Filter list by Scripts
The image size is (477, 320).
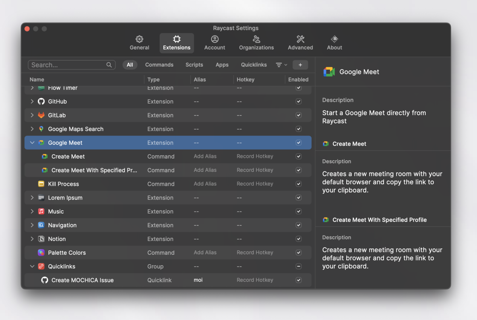click(x=194, y=65)
